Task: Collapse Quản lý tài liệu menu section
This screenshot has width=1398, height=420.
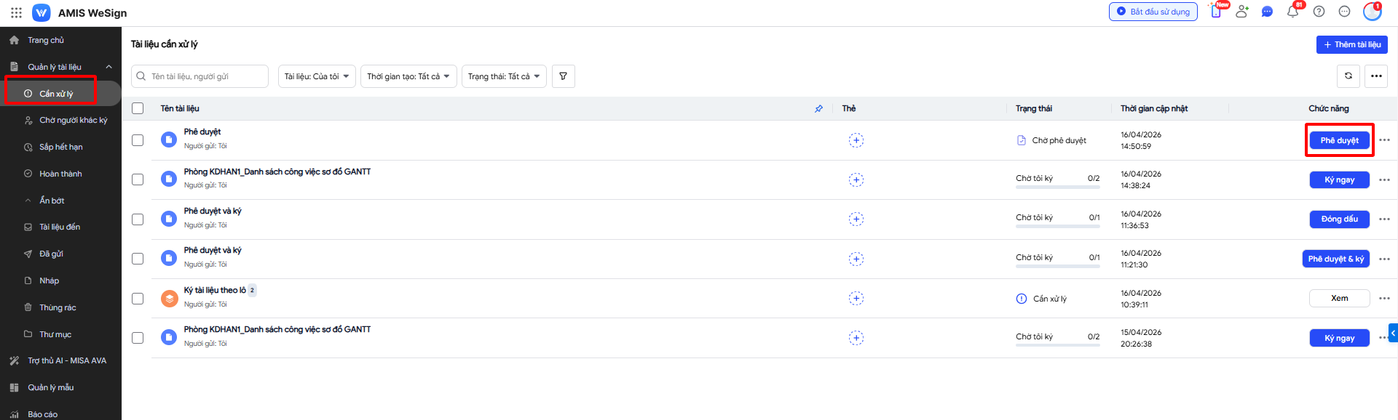Action: tap(108, 67)
